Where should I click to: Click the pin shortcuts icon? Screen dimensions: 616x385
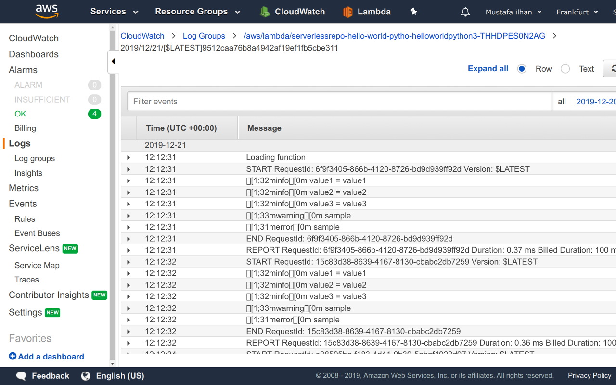(x=413, y=12)
